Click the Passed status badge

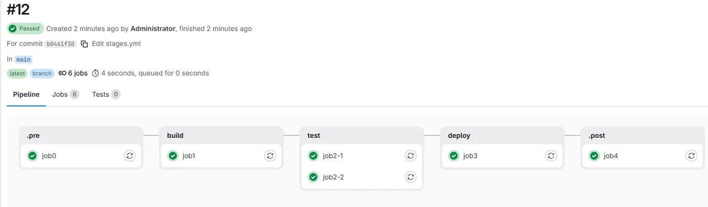point(25,29)
